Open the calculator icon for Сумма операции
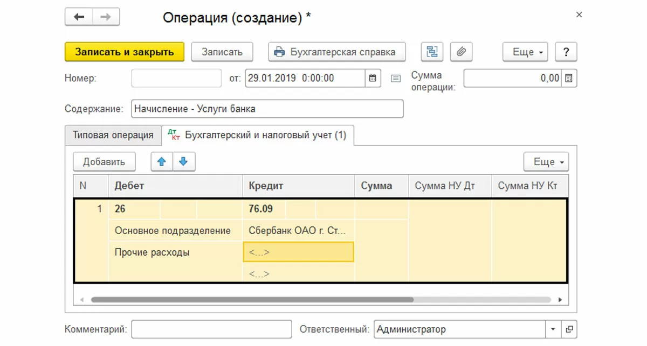The height and width of the screenshot is (346, 647). point(568,78)
